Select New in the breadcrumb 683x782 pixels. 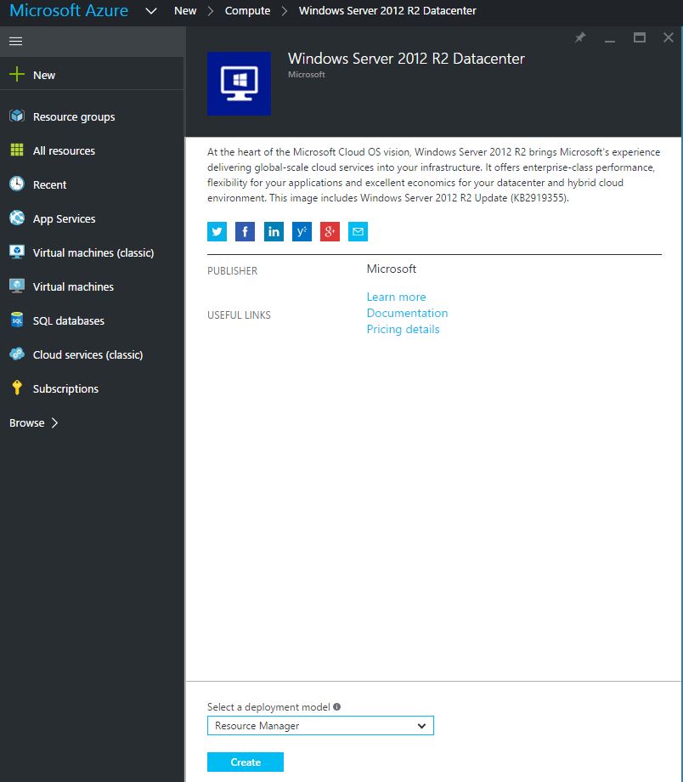click(x=185, y=10)
